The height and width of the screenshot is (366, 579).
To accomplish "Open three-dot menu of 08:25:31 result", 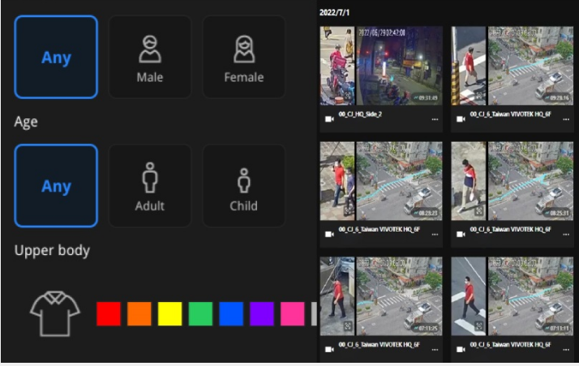I will (x=567, y=234).
